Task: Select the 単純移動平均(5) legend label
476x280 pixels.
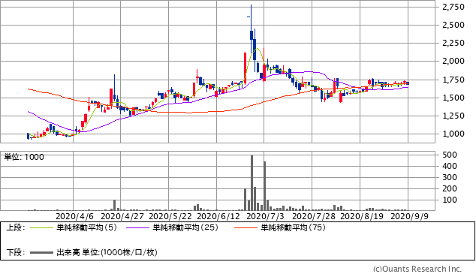Action: point(86,227)
